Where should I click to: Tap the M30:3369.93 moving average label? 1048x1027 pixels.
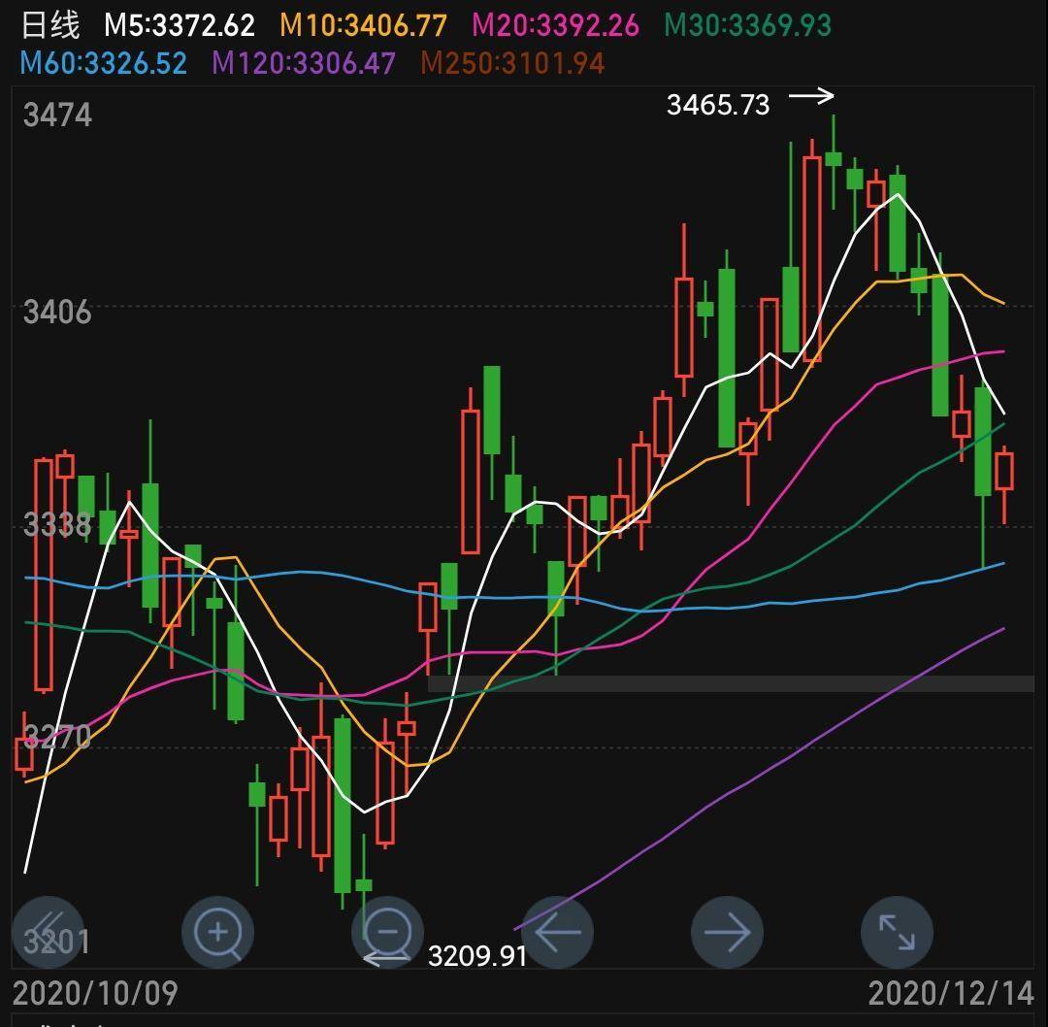click(x=748, y=26)
